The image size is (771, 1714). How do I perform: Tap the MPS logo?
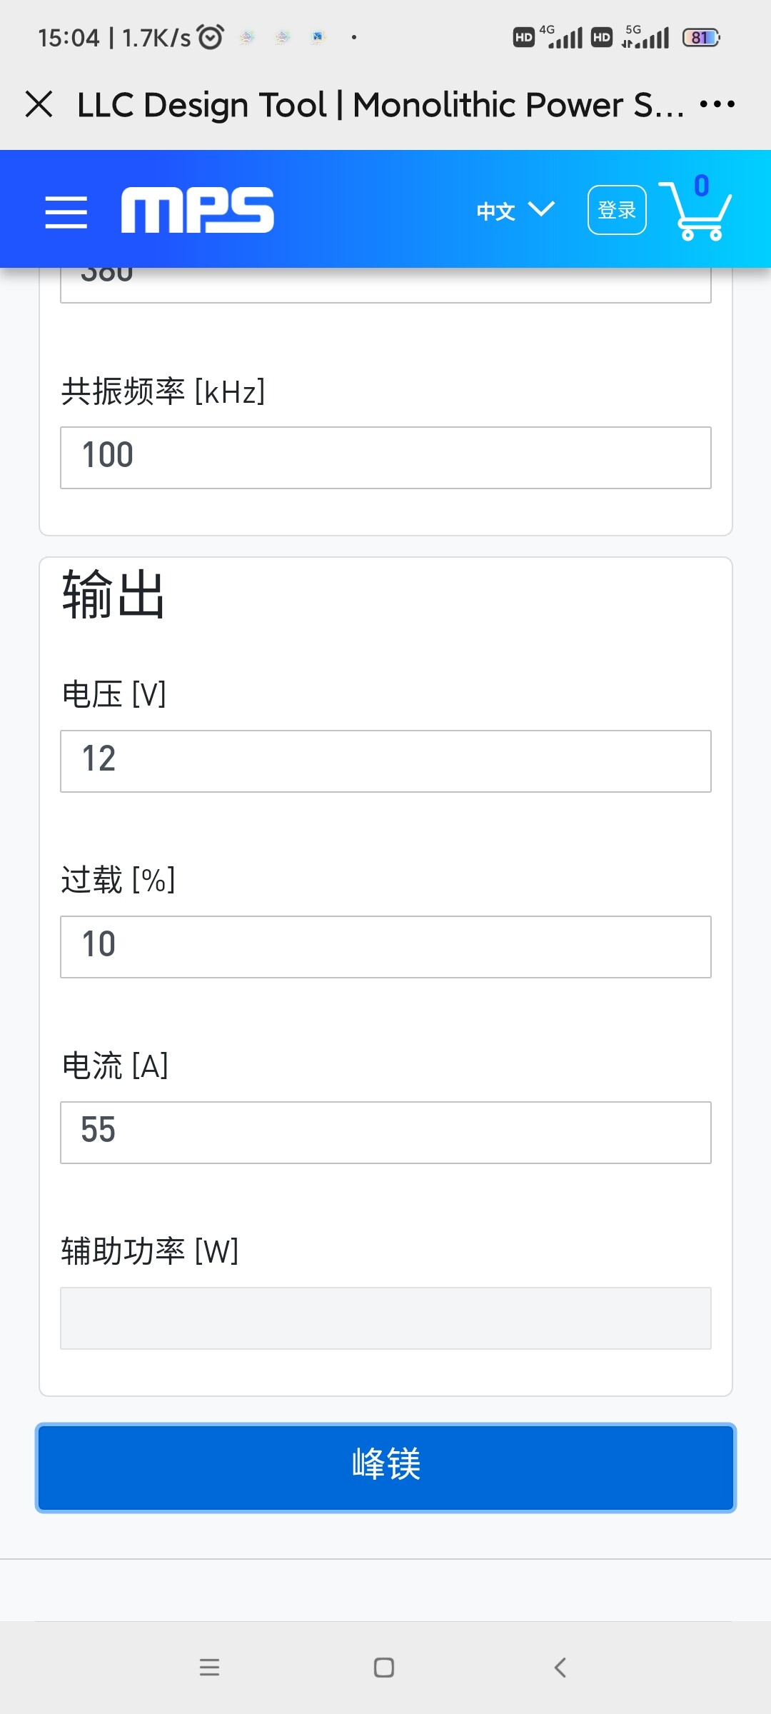point(198,210)
